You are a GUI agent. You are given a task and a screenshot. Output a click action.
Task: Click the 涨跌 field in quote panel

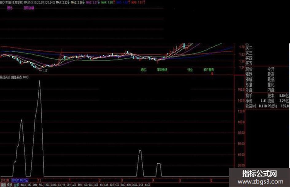249,74
